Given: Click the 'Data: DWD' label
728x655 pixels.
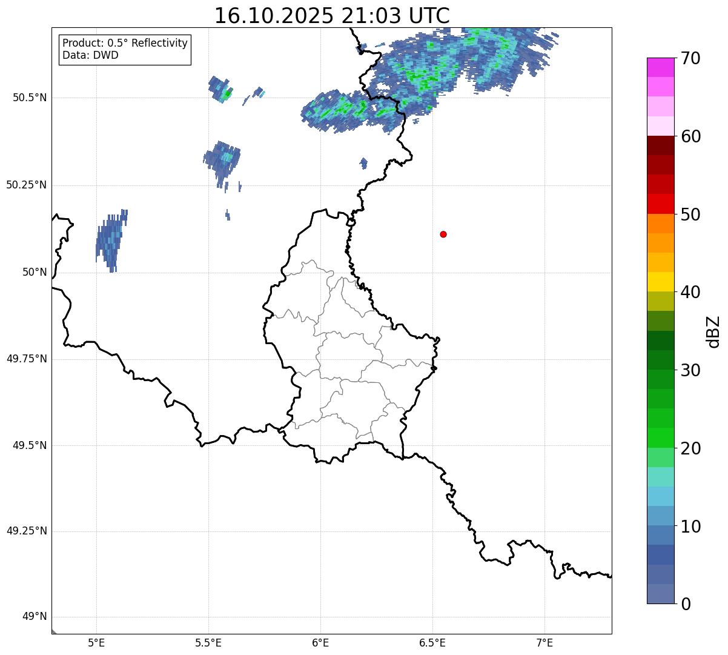Looking at the screenshot, I should tap(90, 55).
